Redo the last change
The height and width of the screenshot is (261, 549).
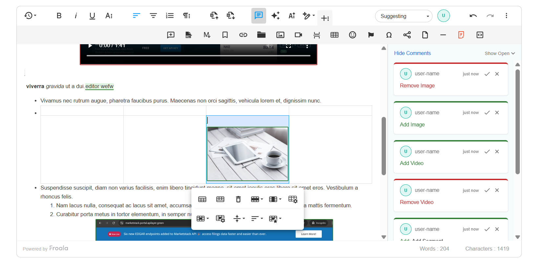click(490, 16)
